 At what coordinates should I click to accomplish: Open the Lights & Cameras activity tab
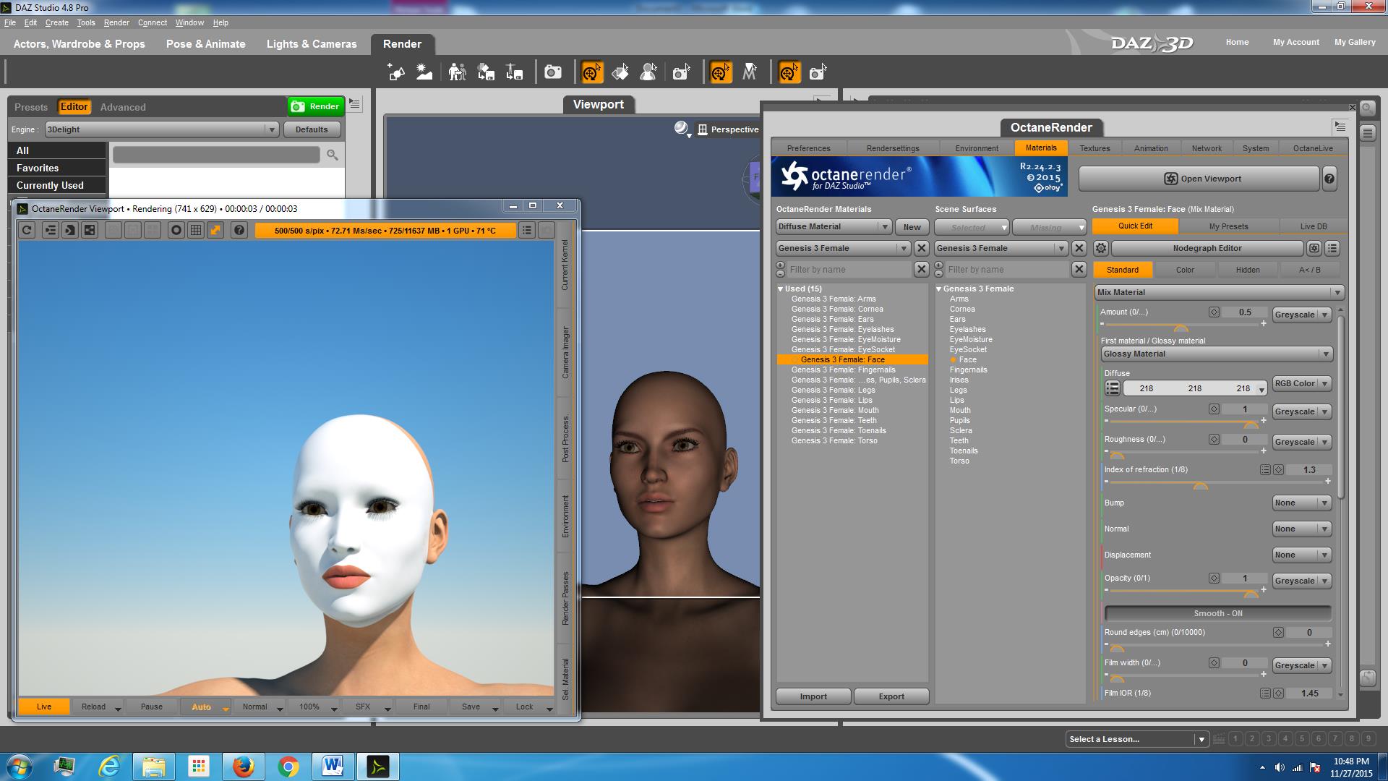coord(312,44)
